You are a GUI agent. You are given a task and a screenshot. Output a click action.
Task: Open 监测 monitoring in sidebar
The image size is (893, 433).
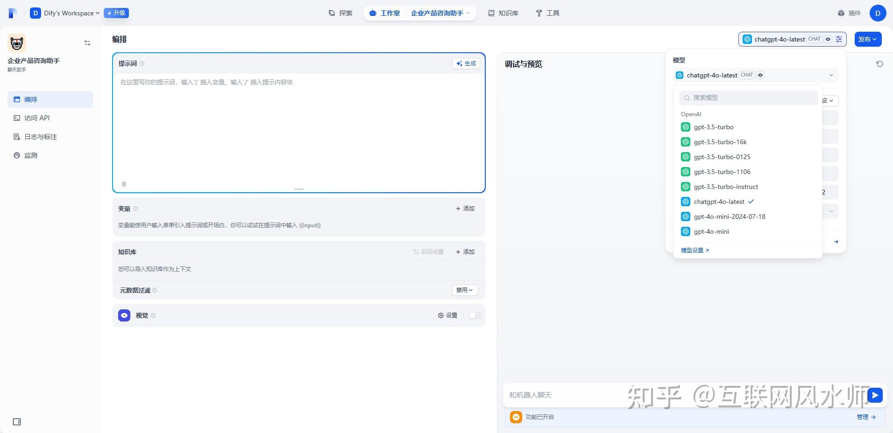(x=50, y=155)
